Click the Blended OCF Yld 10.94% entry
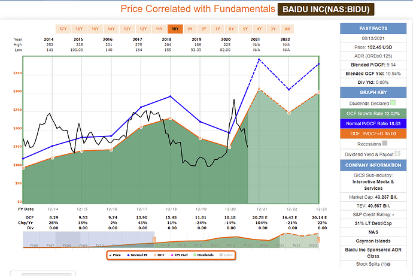 click(373, 74)
